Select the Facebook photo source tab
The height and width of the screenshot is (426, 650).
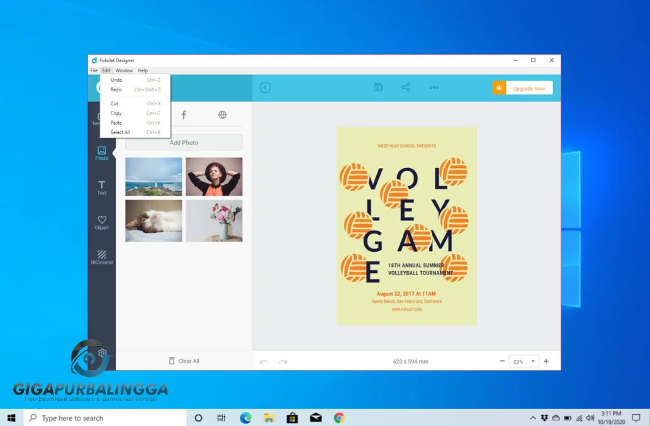184,115
